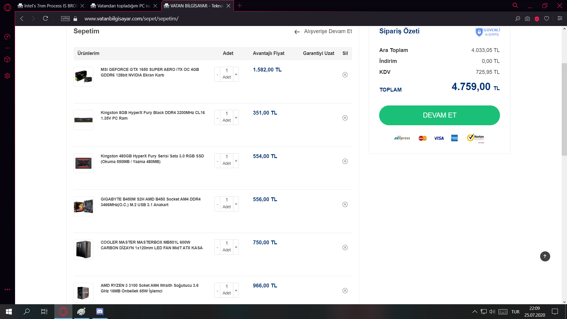The width and height of the screenshot is (567, 319).
Task: Decrease quantity of Kingston 8GB HyperX RAM
Action: [x=217, y=118]
